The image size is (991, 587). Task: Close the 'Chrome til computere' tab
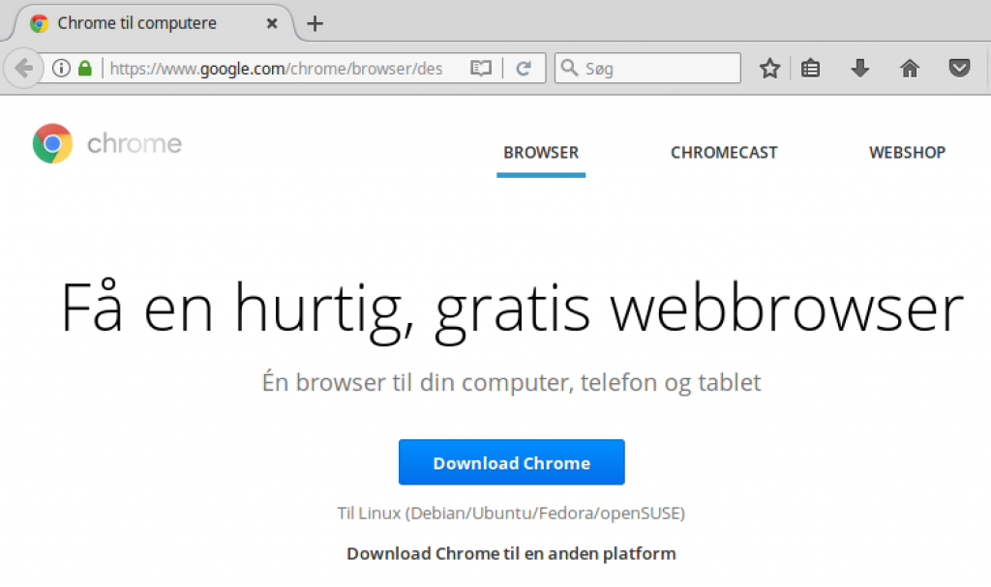pyautogui.click(x=272, y=23)
